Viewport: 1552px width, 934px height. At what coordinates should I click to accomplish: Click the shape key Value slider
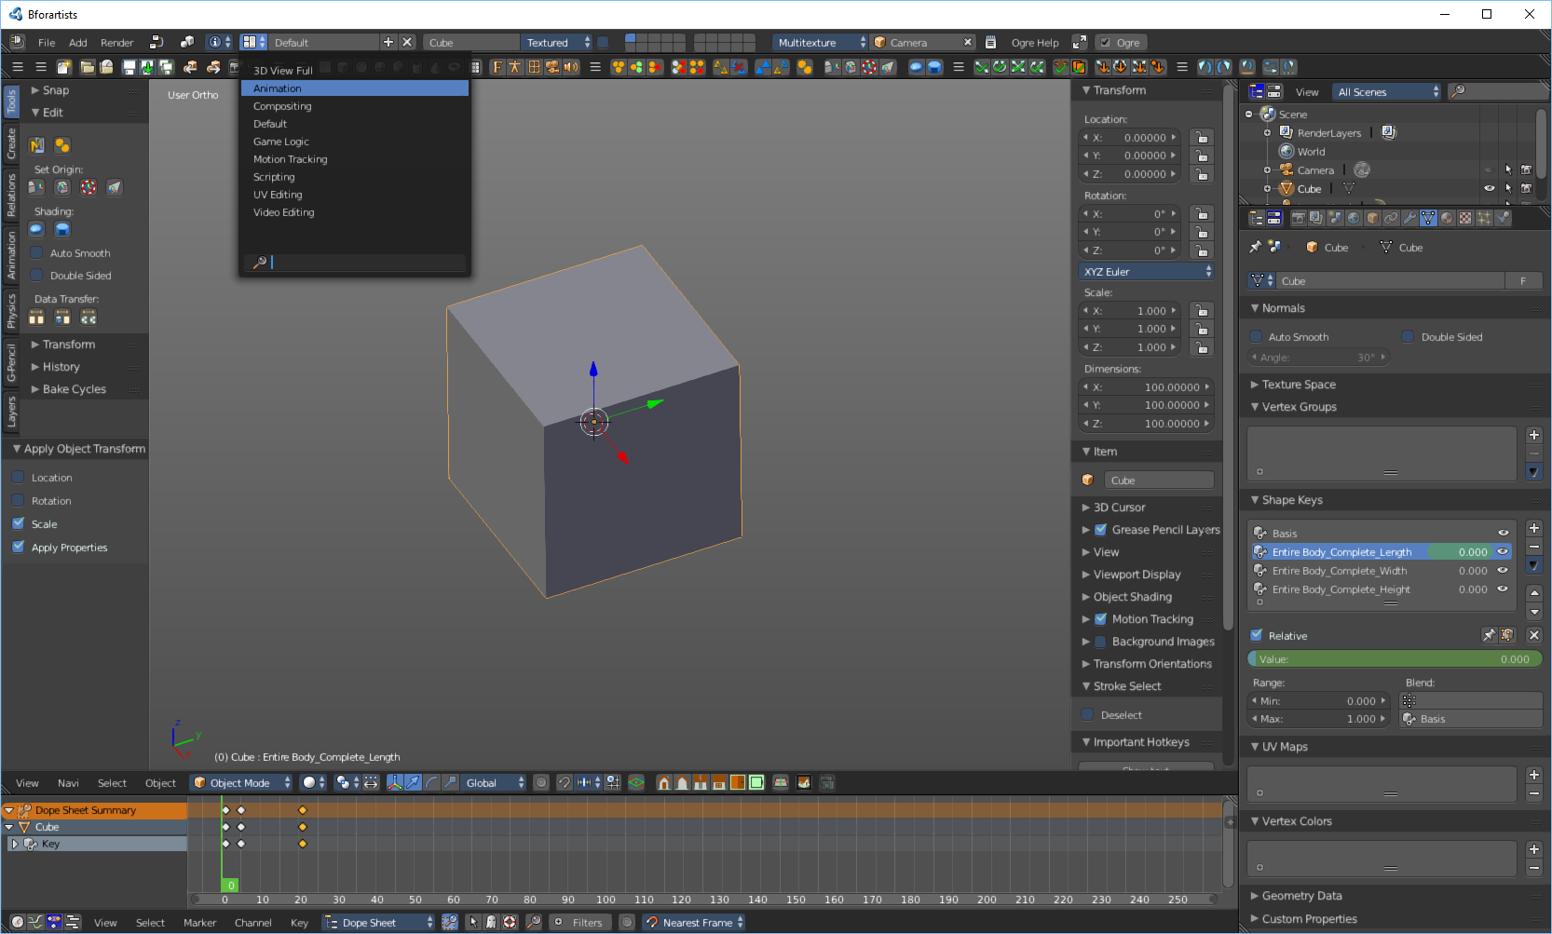tap(1394, 659)
